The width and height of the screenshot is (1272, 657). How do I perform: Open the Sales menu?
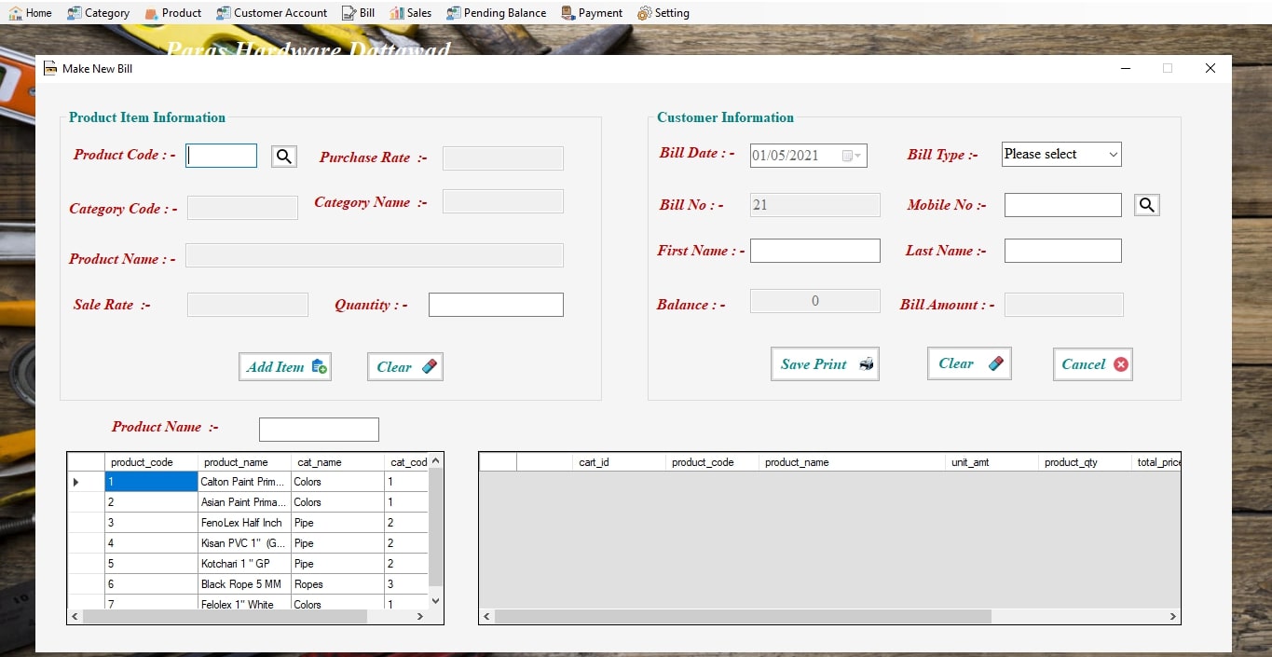tap(410, 13)
